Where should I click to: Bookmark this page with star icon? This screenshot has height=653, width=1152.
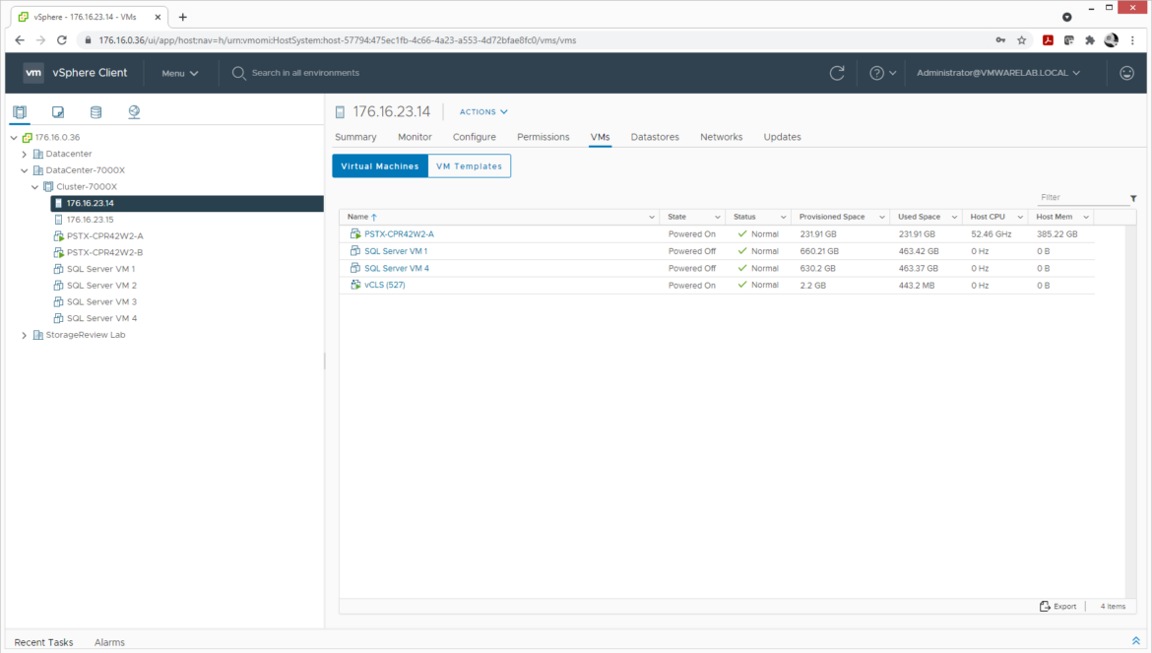click(1021, 40)
